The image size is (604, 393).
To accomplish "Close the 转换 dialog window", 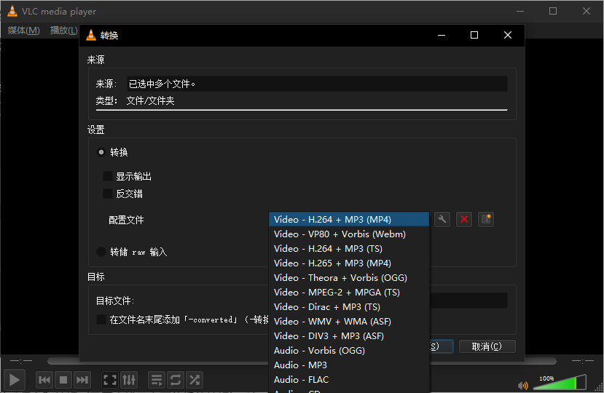I will coord(508,35).
